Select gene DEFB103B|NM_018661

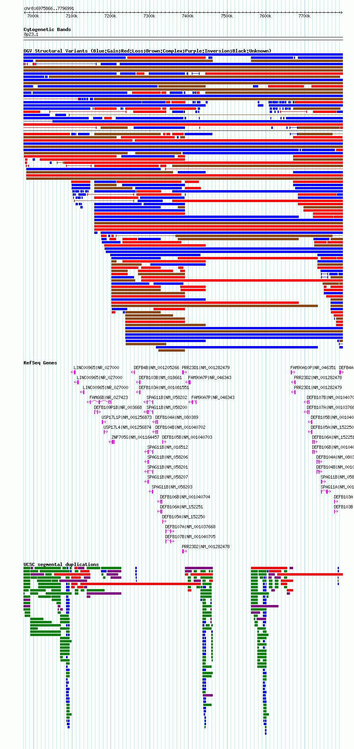(160, 377)
